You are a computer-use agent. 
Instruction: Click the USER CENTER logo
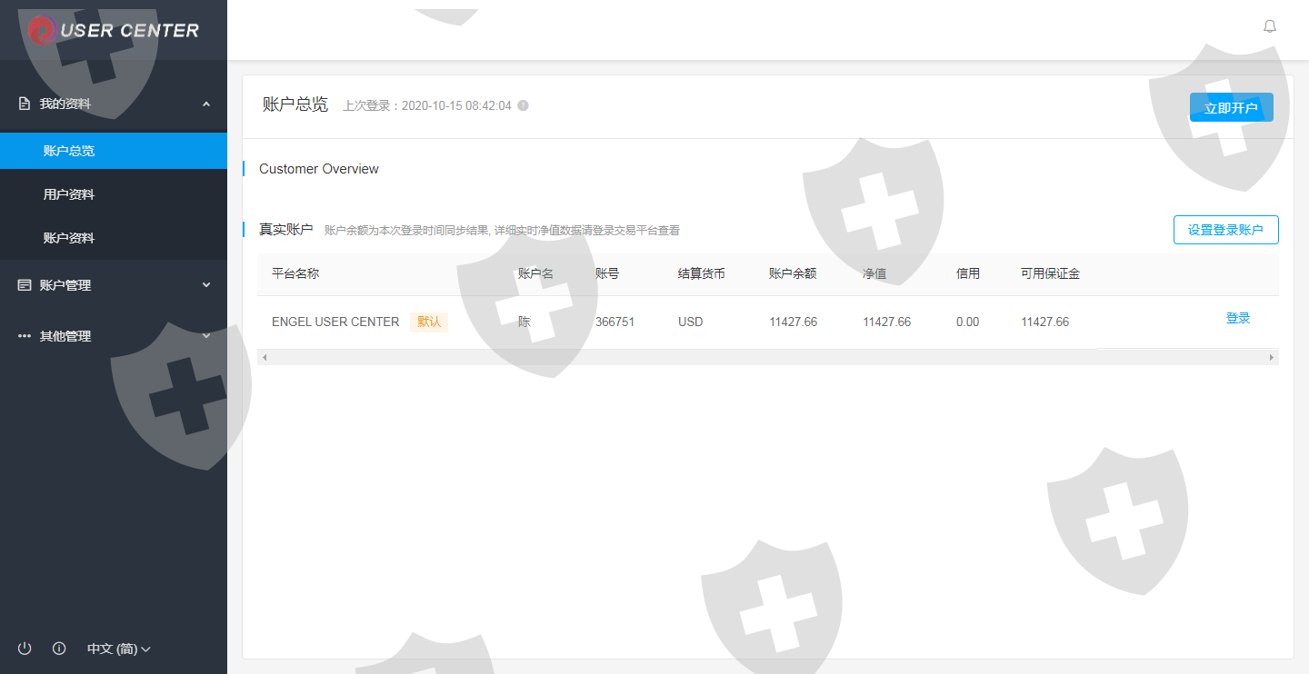[x=113, y=30]
